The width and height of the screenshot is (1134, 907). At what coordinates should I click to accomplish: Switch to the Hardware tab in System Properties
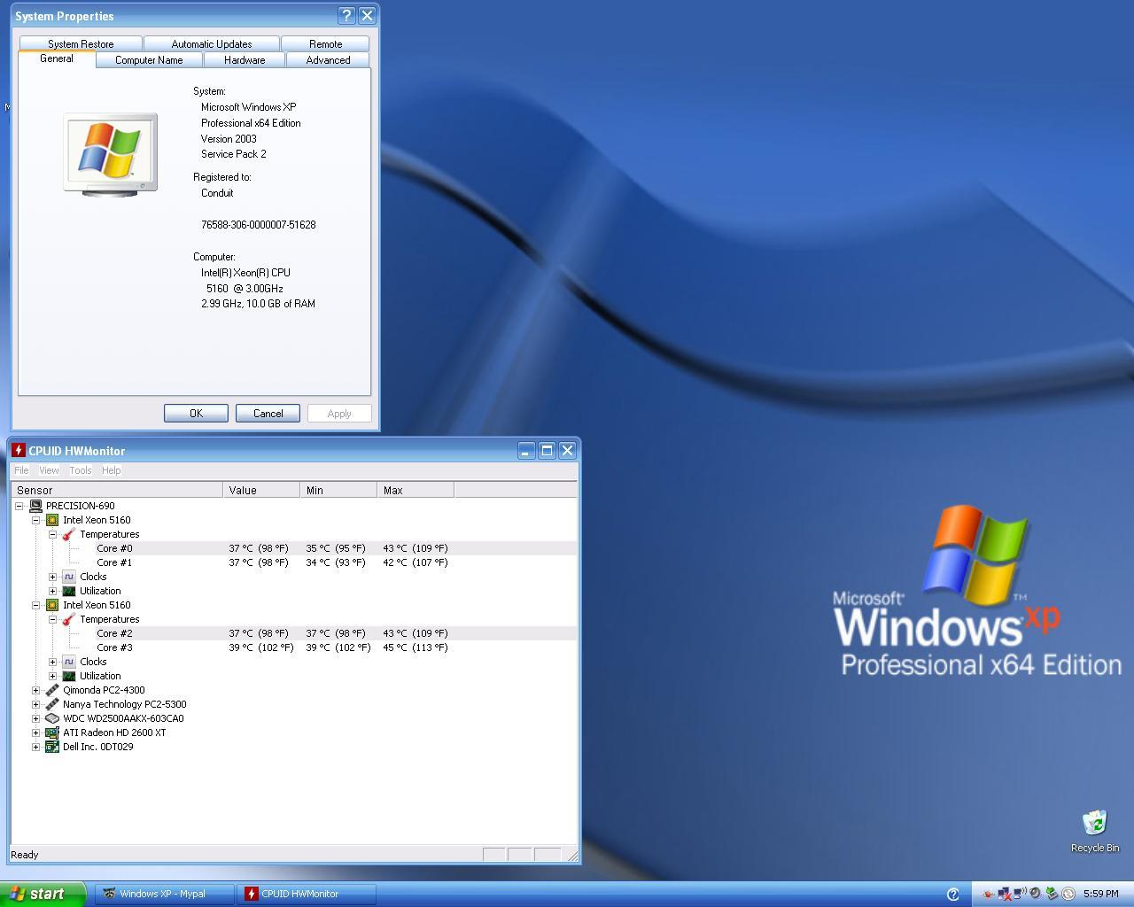[244, 59]
